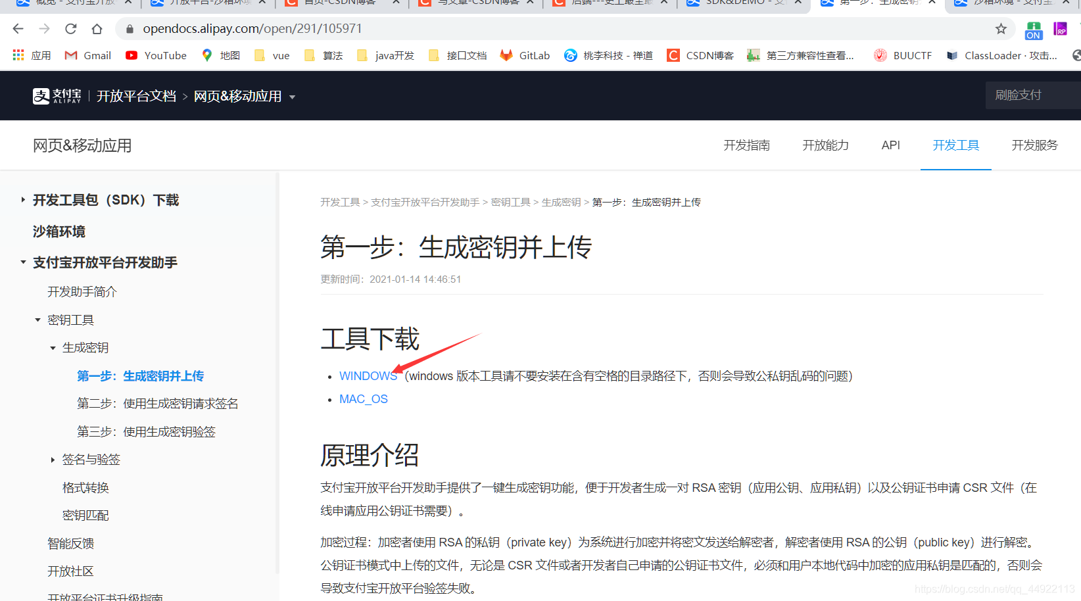Collapse the 生成密钥 tree node
Viewport: 1081px width, 601px height.
click(x=53, y=348)
